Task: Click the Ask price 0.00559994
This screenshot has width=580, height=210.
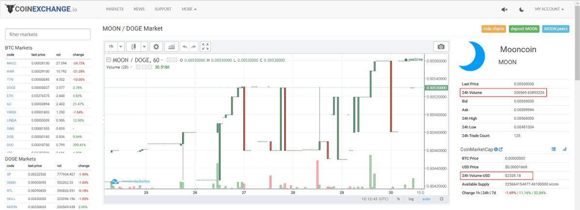Action: 523,110
